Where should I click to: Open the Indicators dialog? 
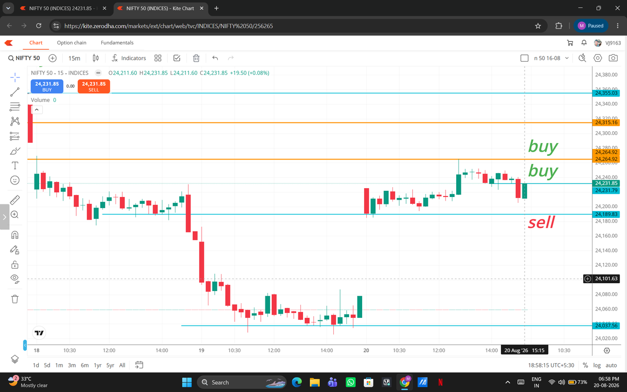(x=129, y=58)
